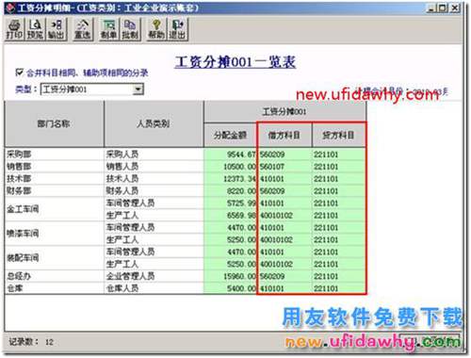Click the 人员类别 column header
This screenshot has height=358, width=471.
point(154,123)
